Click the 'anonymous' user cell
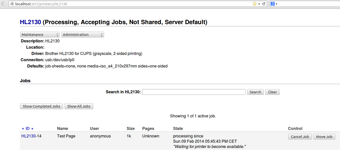This screenshot has height=154, width=340. 100,136
